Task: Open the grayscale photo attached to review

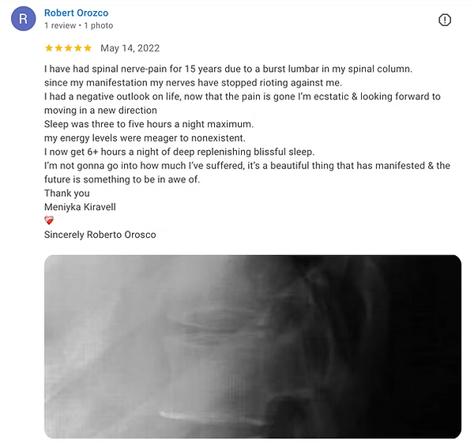Action: click(253, 347)
